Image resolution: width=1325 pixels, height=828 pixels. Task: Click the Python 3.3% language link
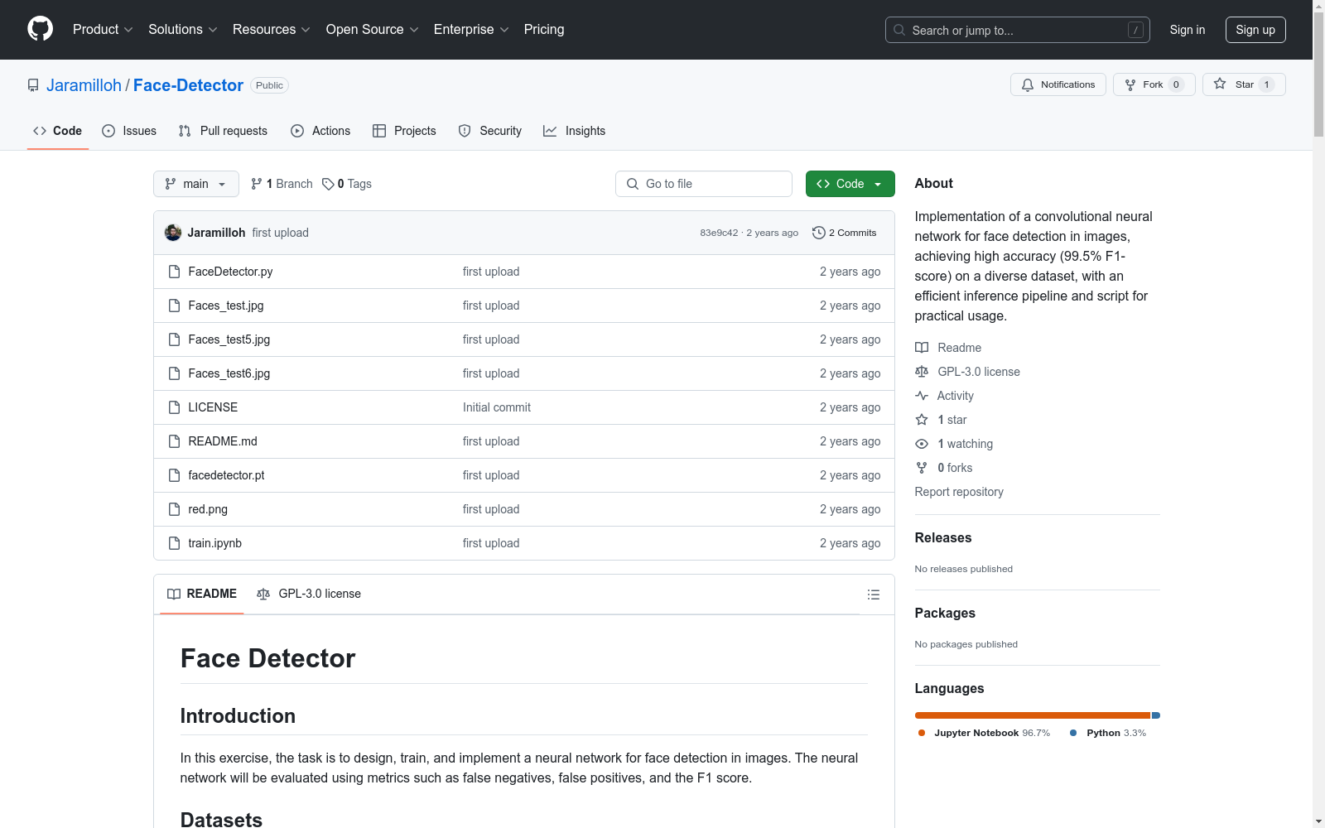coord(1108,733)
